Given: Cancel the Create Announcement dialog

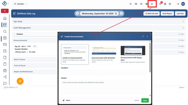Looking at the screenshot, I should point(137,100).
